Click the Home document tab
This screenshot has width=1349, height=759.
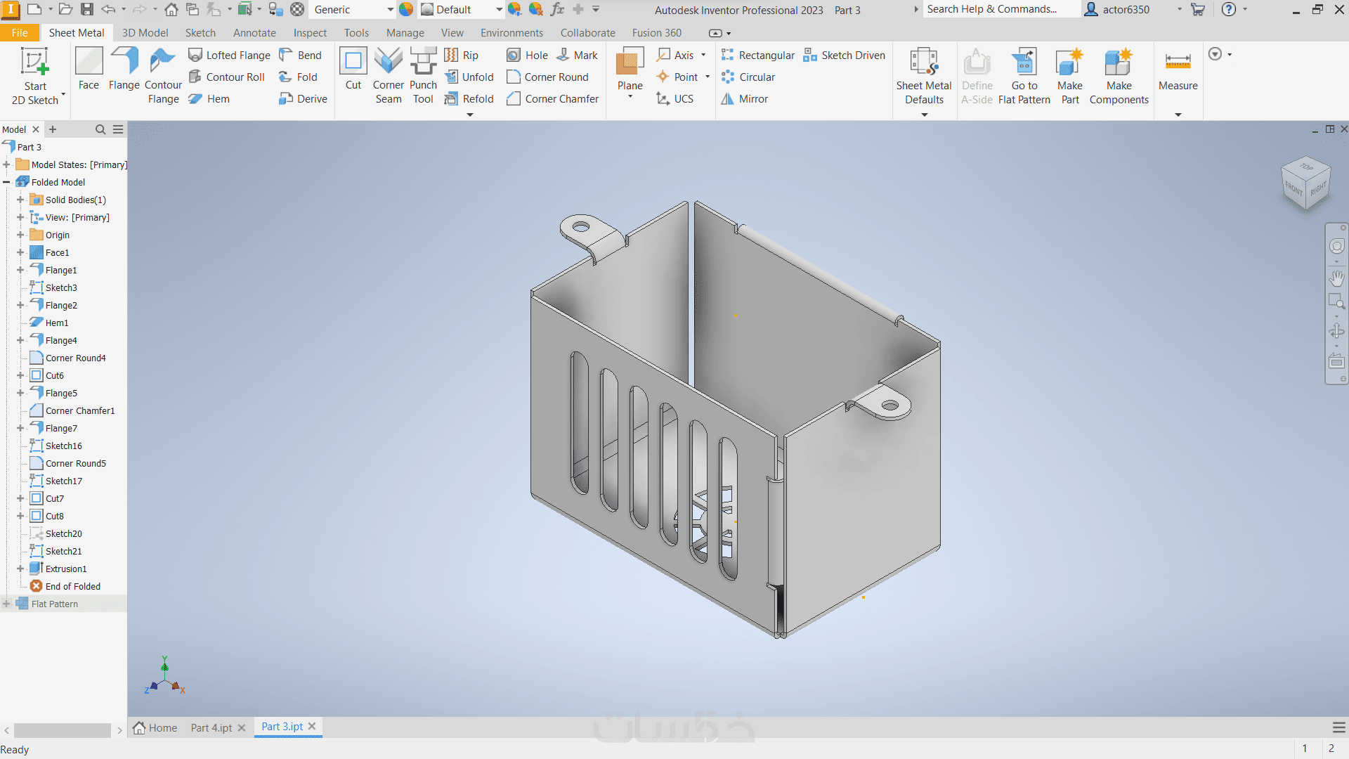(x=155, y=727)
